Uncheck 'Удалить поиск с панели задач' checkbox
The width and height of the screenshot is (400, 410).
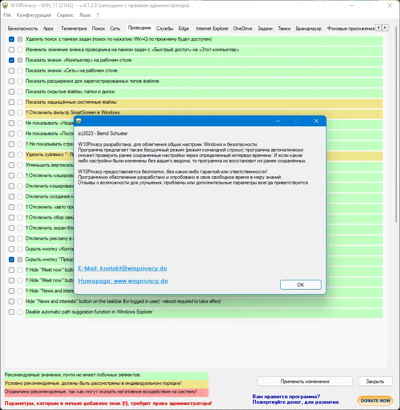click(x=11, y=39)
